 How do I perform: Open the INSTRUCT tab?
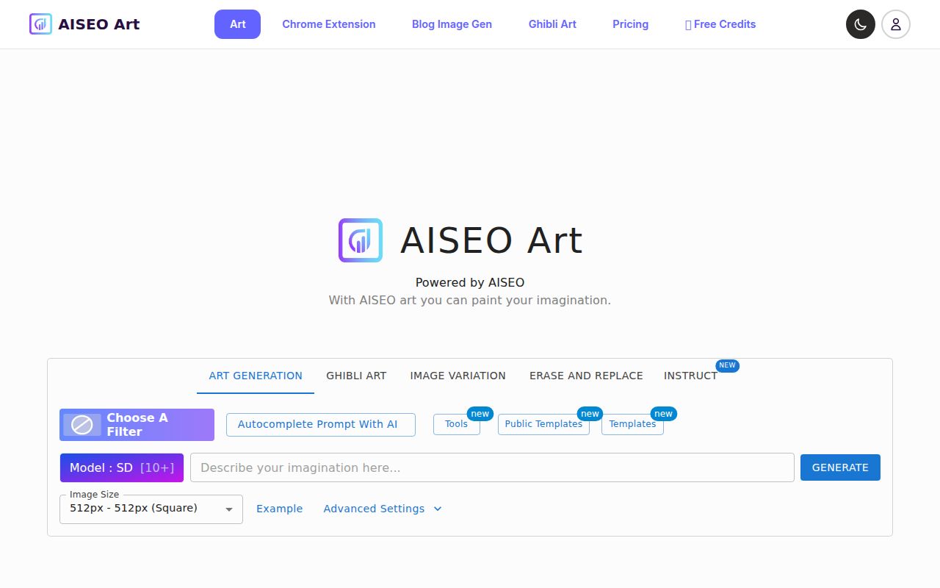(x=690, y=376)
